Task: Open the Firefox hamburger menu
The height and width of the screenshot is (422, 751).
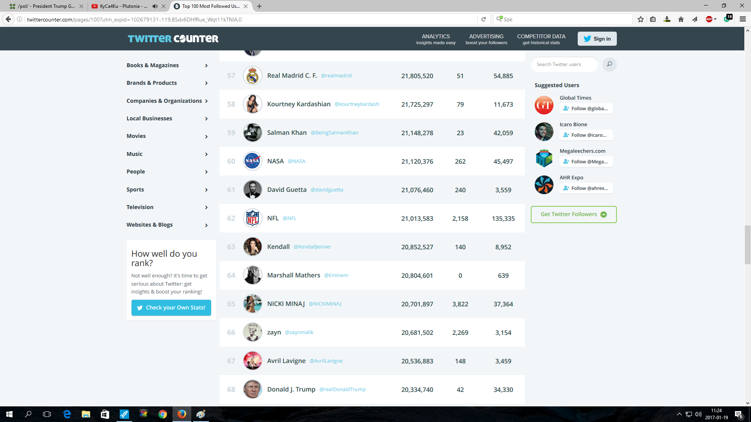Action: tap(743, 19)
